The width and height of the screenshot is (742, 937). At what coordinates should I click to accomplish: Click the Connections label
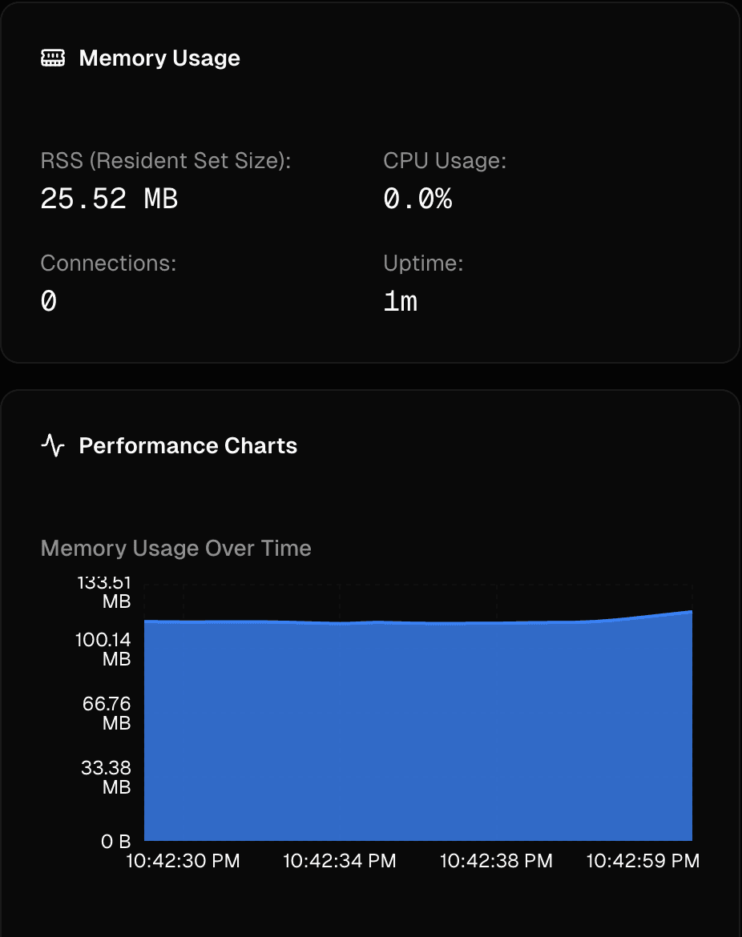108,263
